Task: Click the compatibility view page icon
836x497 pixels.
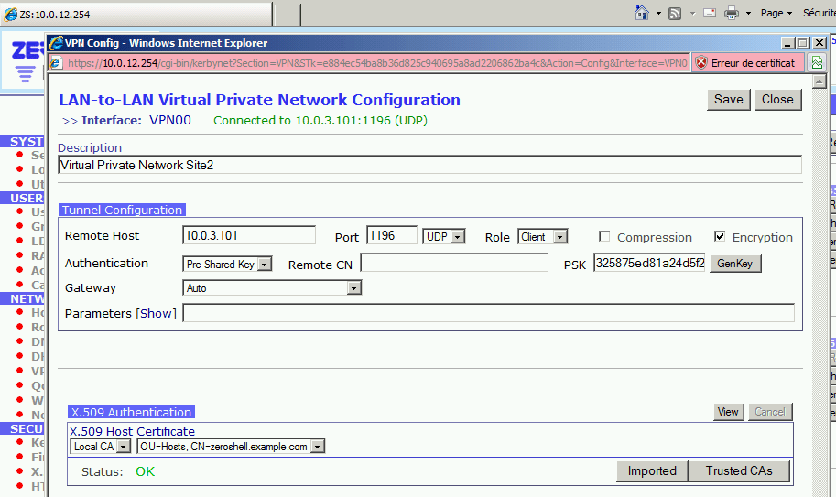Action: pyautogui.click(x=817, y=63)
